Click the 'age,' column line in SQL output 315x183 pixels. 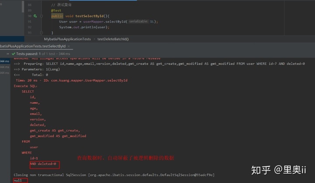pos(34,108)
